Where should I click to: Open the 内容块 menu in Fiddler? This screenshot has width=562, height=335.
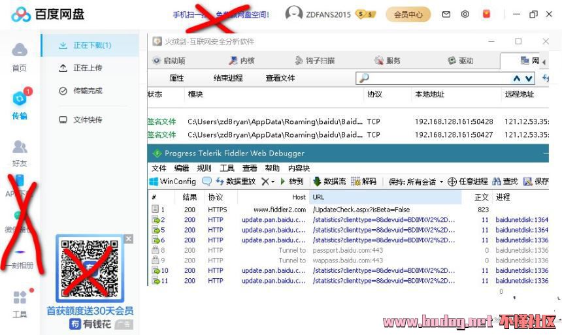click(x=299, y=168)
